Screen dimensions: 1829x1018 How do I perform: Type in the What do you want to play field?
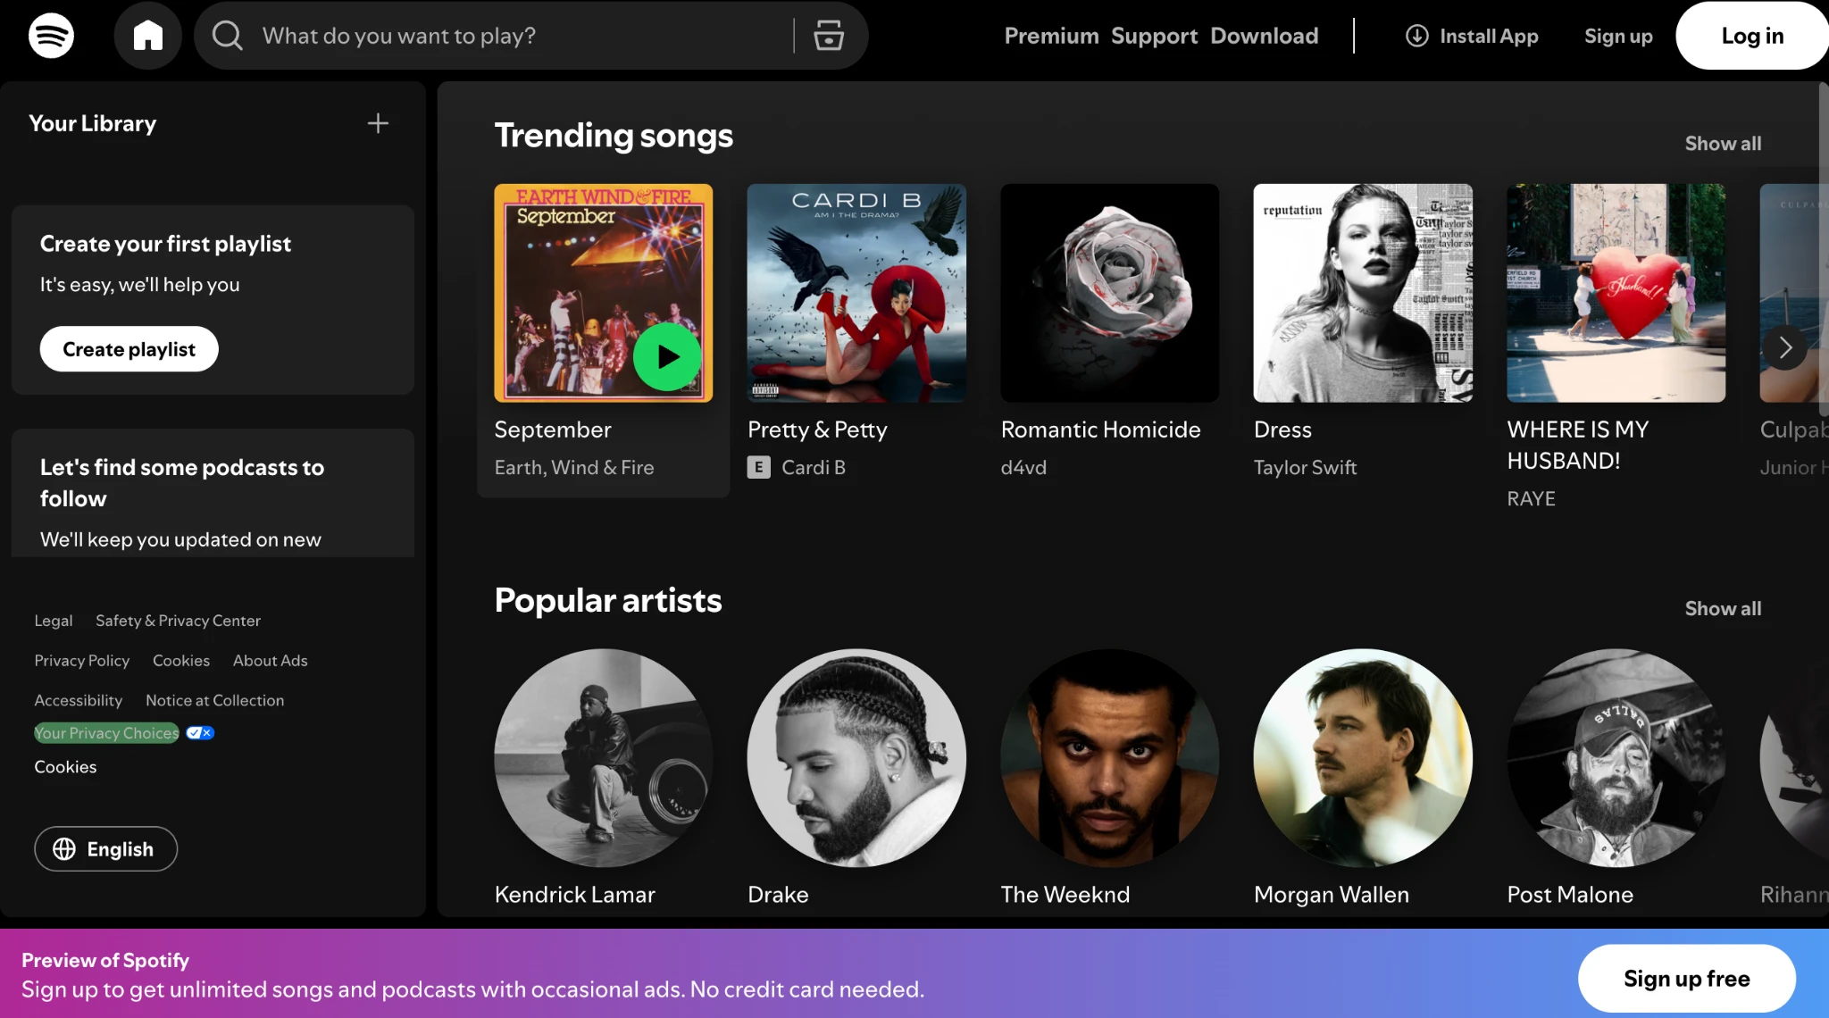point(518,36)
